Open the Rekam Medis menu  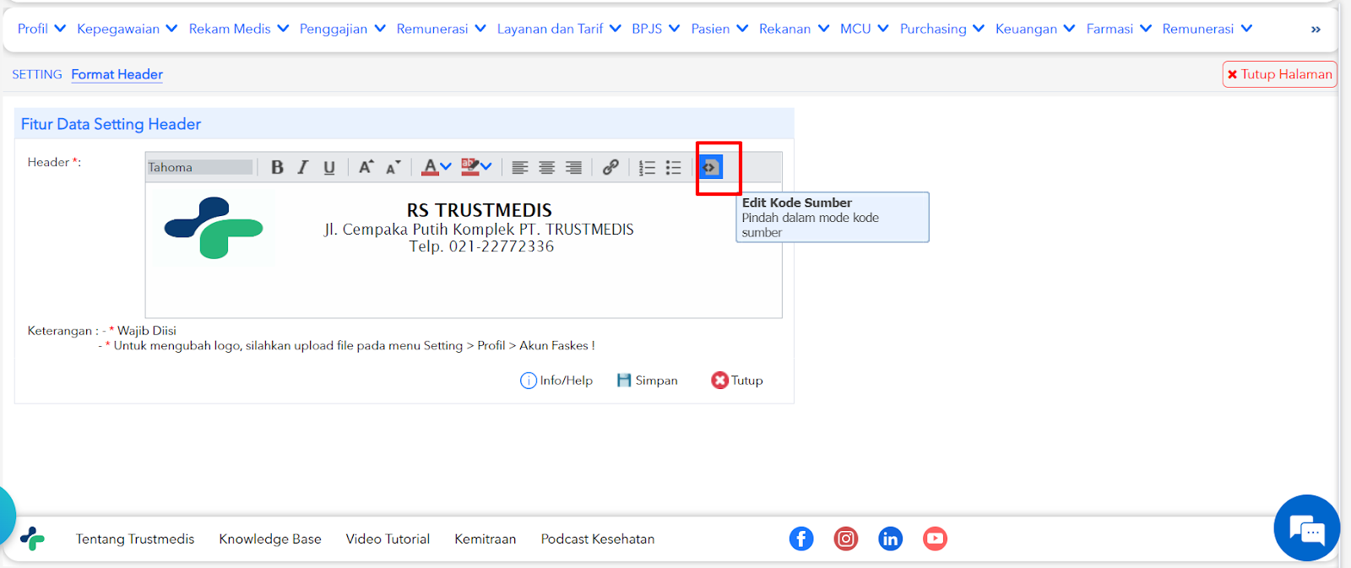[239, 29]
